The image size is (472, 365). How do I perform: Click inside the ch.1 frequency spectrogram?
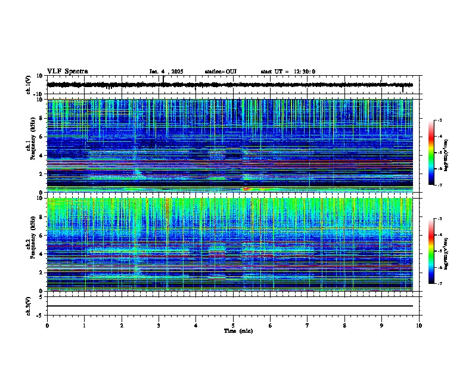(229, 146)
